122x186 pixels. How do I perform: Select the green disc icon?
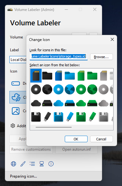pyautogui.click(x=81, y=89)
